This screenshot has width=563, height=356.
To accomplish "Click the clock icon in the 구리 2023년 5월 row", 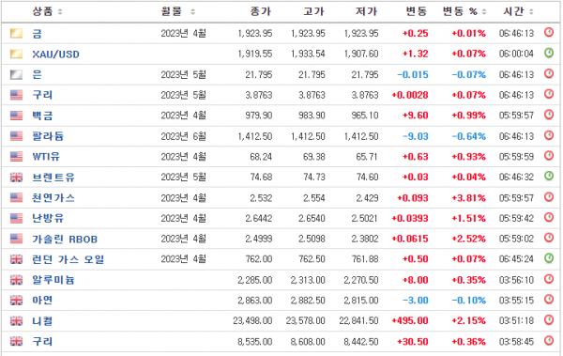I will (x=549, y=94).
